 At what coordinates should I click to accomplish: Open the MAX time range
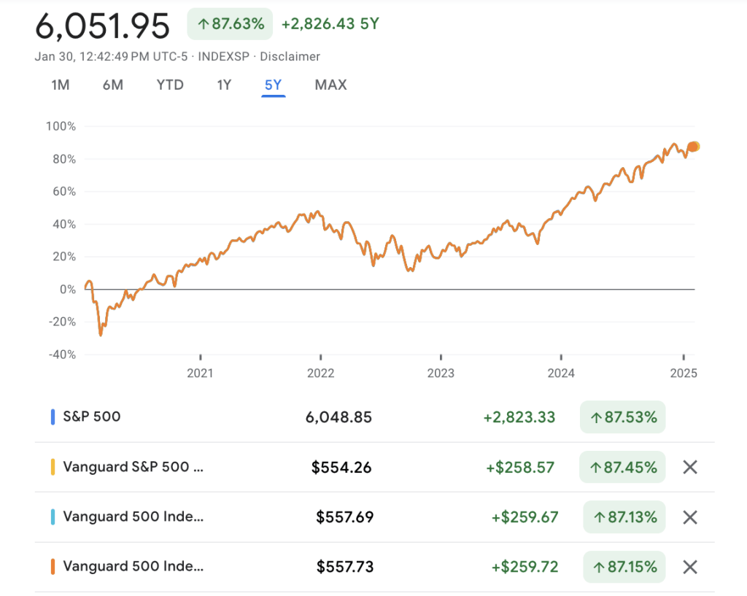pyautogui.click(x=330, y=85)
